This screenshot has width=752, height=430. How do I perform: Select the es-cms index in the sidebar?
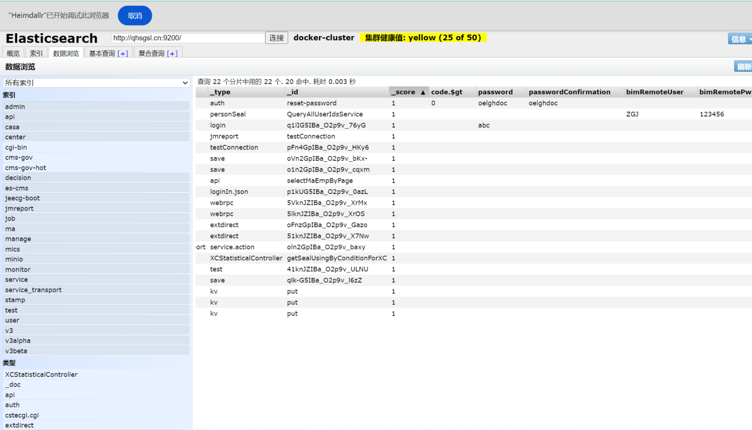[96, 188]
